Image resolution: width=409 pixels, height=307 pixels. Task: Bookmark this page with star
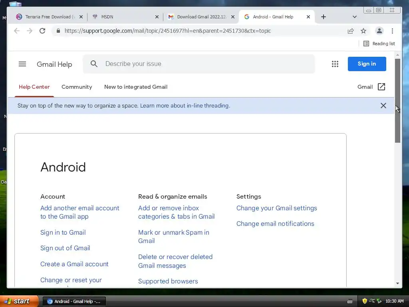363,31
